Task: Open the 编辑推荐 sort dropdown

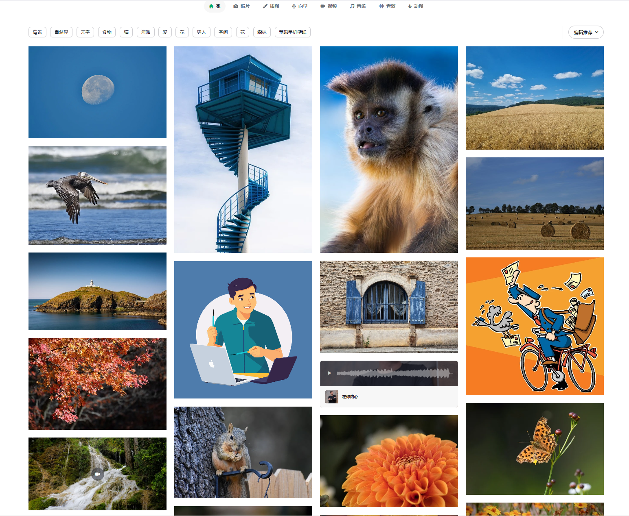Action: pyautogui.click(x=585, y=32)
